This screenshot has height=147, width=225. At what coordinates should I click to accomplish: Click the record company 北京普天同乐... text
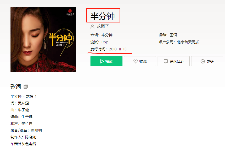point(189,42)
